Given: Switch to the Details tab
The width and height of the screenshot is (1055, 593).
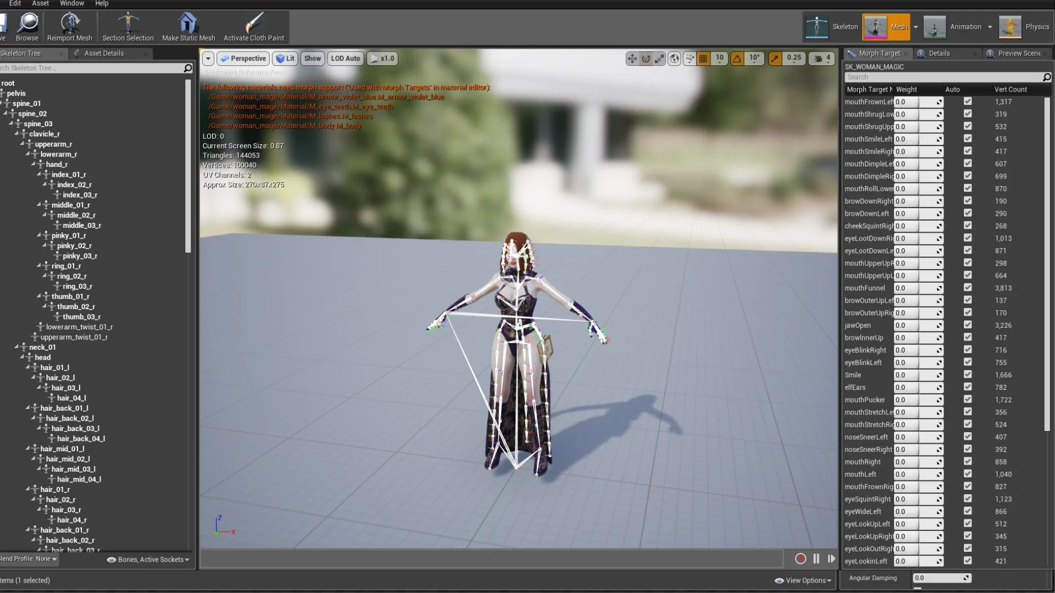Looking at the screenshot, I should pyautogui.click(x=939, y=53).
